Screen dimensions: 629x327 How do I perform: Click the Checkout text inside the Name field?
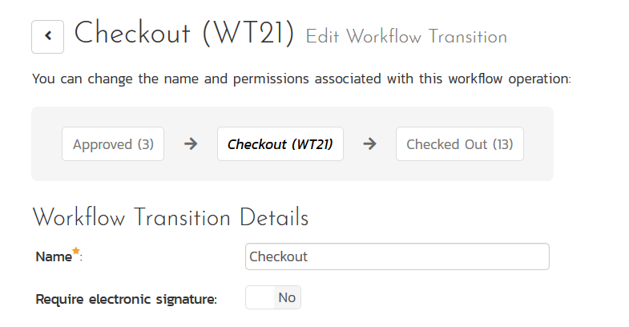point(279,257)
